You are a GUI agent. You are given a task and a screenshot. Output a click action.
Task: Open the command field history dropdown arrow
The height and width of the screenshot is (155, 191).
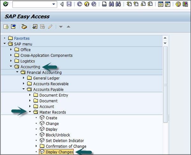pos(54,4)
